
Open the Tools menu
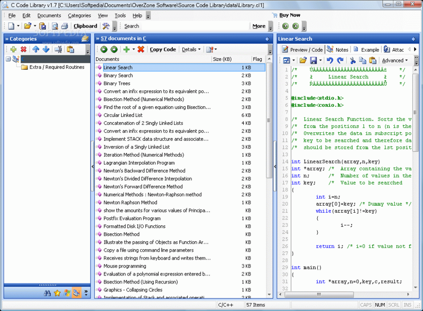120,15
